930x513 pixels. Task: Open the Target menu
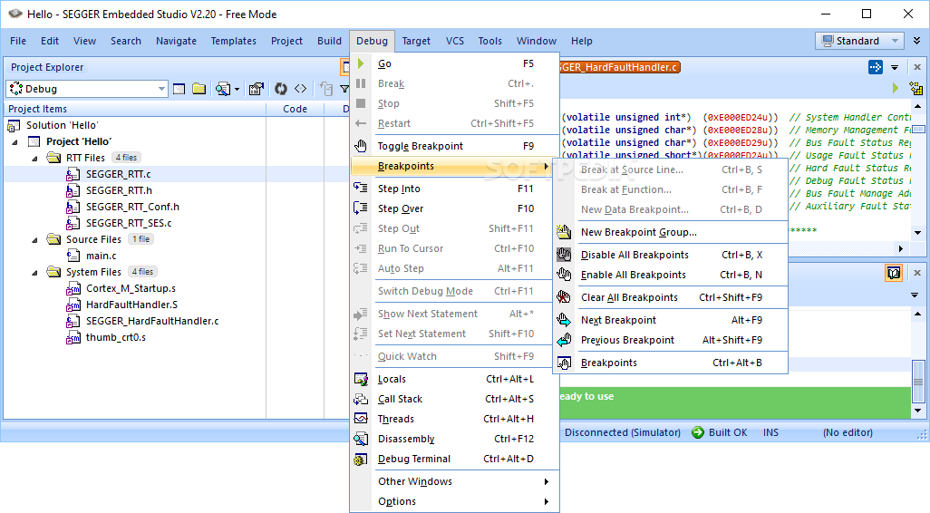[416, 41]
